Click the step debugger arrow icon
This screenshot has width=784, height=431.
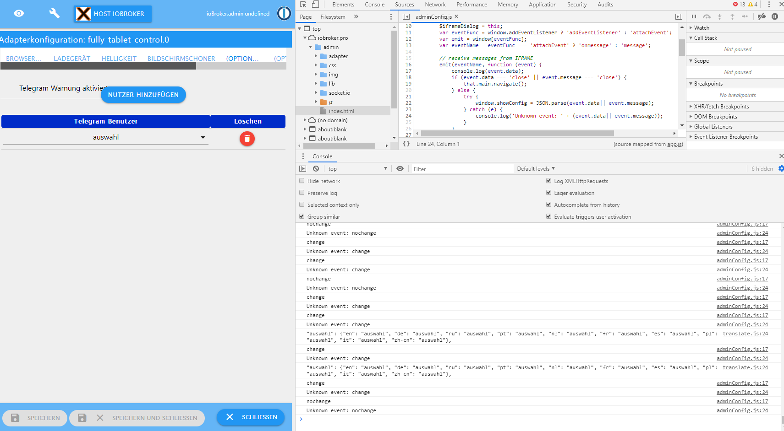tap(745, 16)
